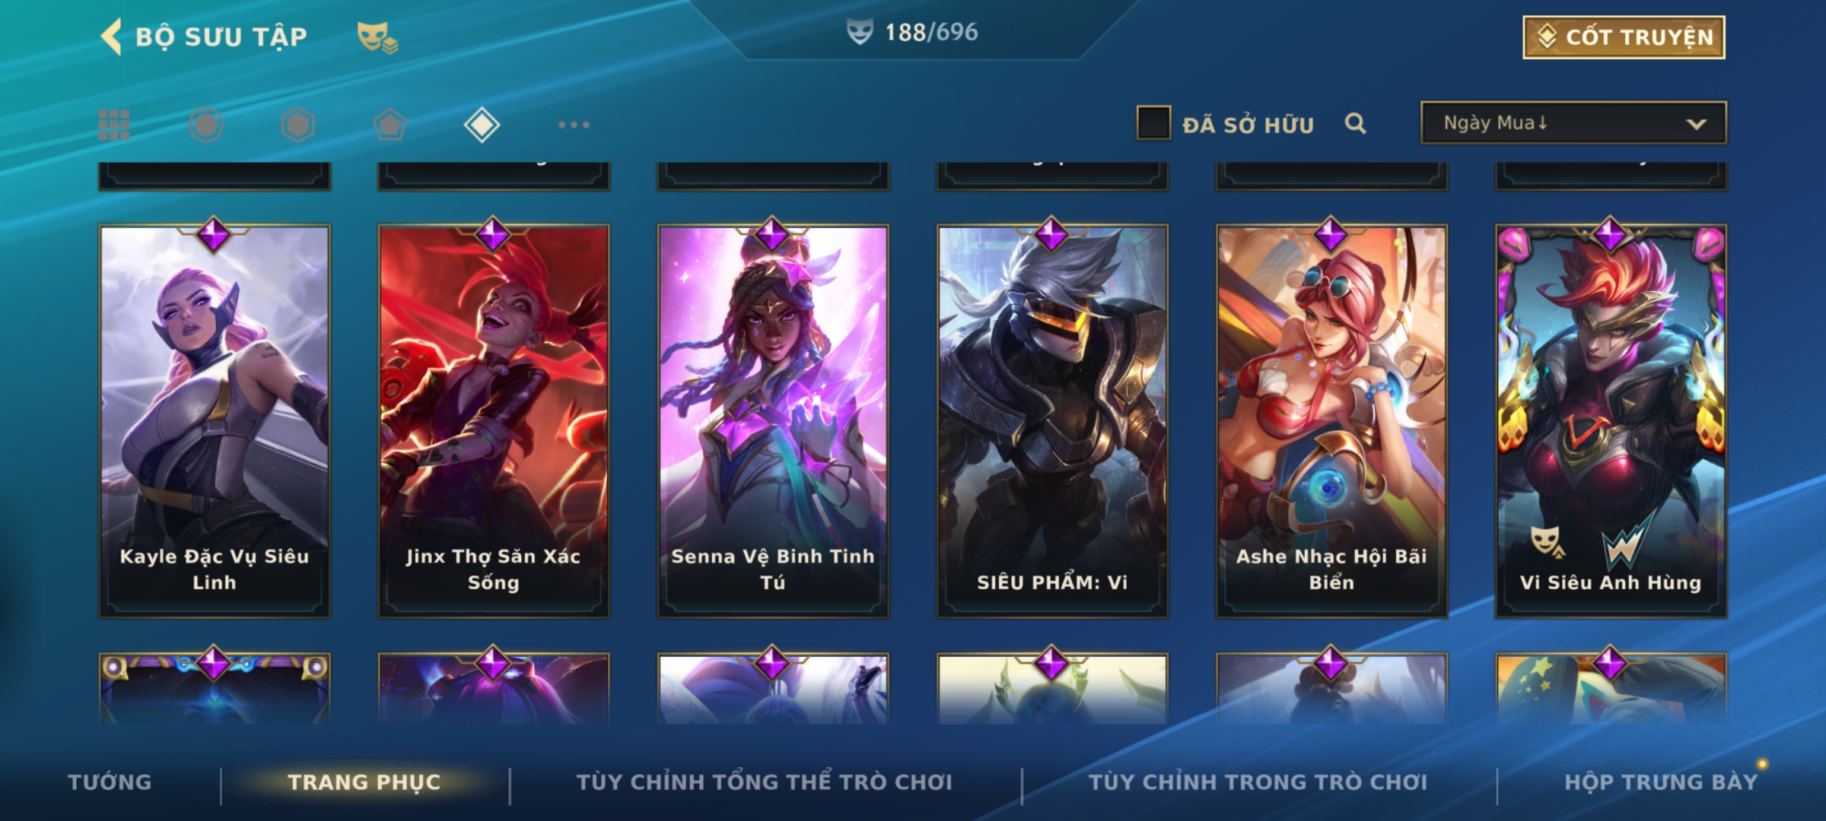1826x821 pixels.
Task: Click the Cốt Truyện button
Action: 1624,37
